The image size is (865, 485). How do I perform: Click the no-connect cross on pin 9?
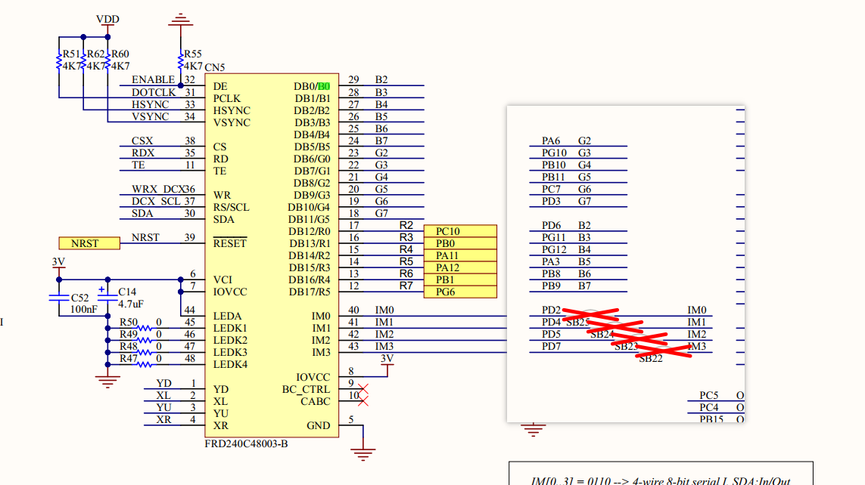point(363,389)
